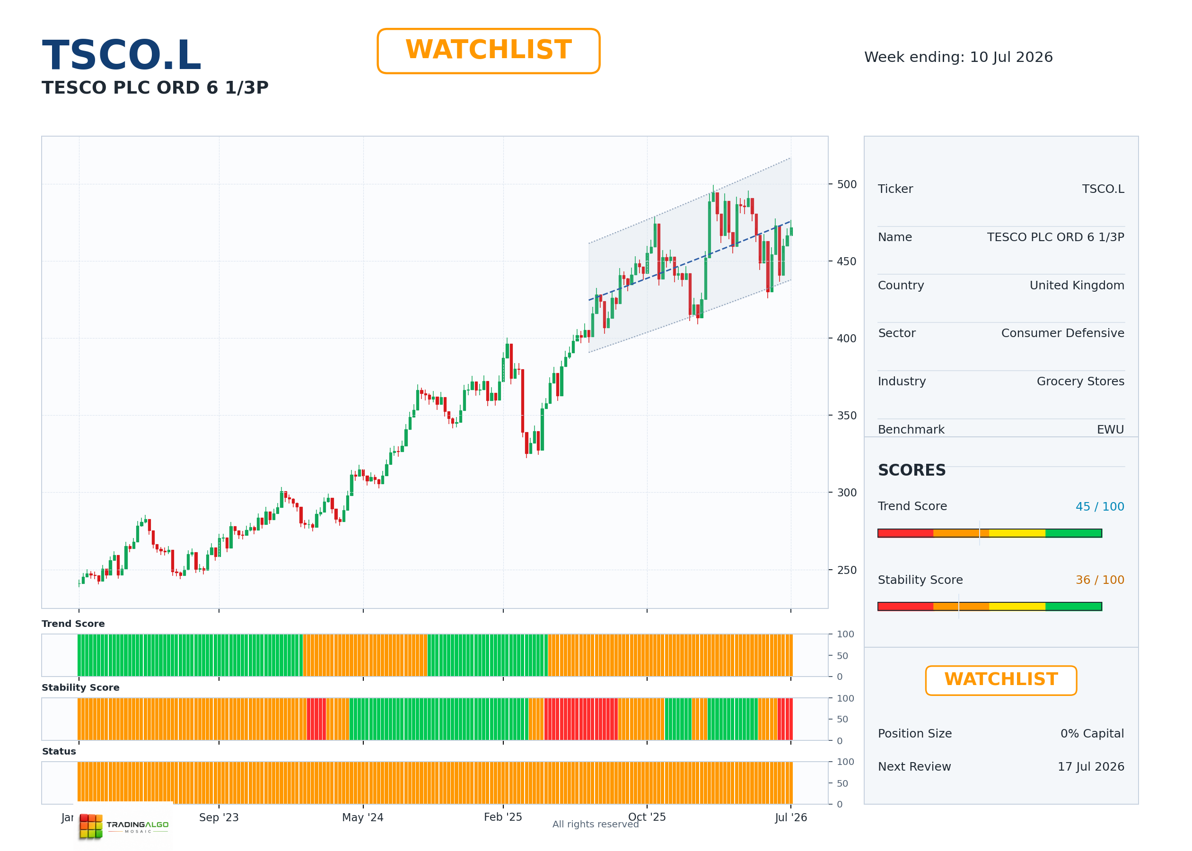Screen dimensions: 1192x851
Task: Click the dashed regression channel midline
Action: [690, 261]
